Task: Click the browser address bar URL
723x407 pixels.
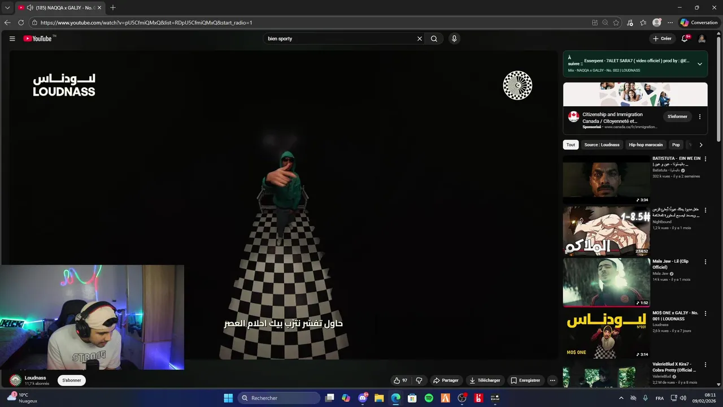Action: click(x=146, y=23)
